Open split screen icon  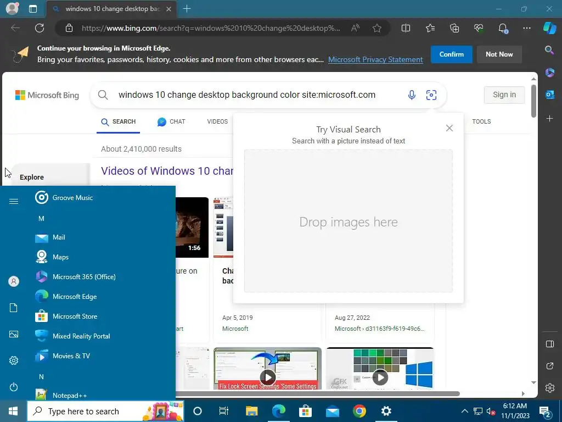[x=406, y=28]
